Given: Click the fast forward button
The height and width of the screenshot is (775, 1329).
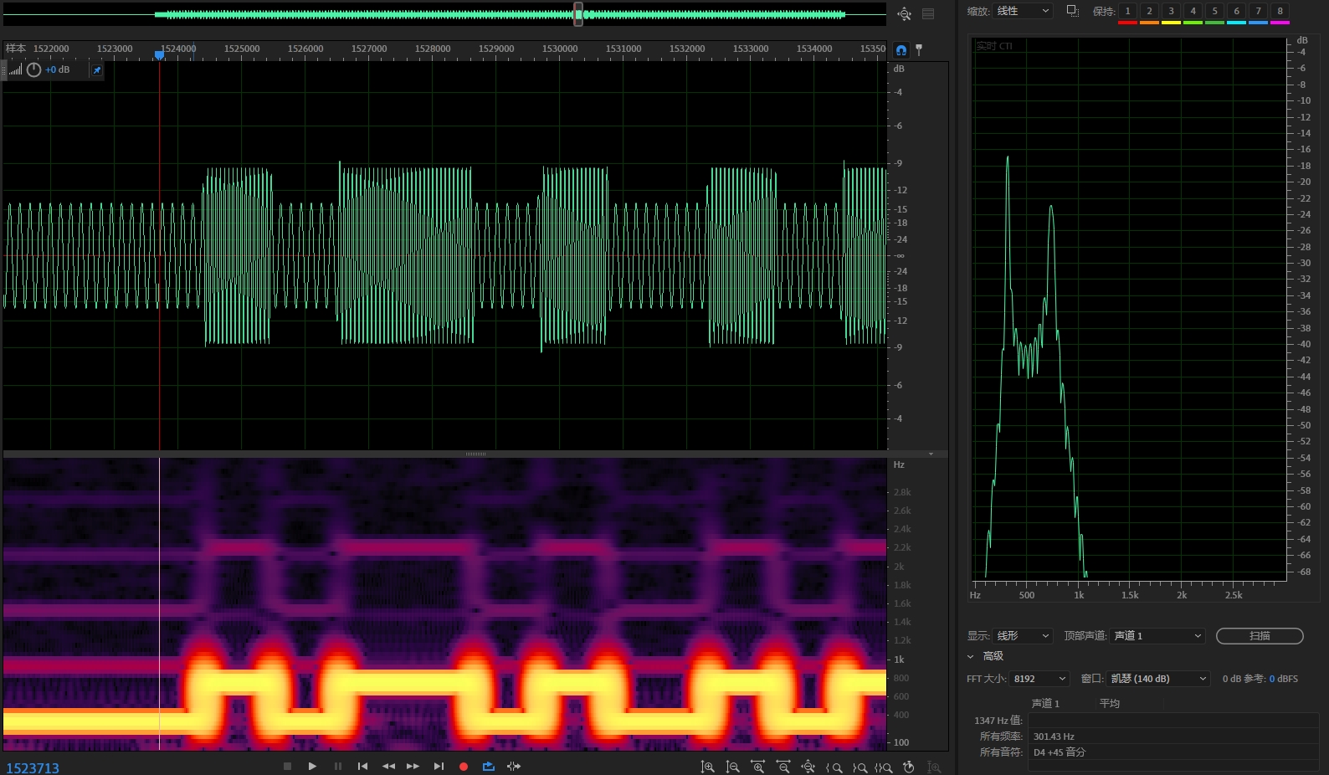Looking at the screenshot, I should 413,767.
